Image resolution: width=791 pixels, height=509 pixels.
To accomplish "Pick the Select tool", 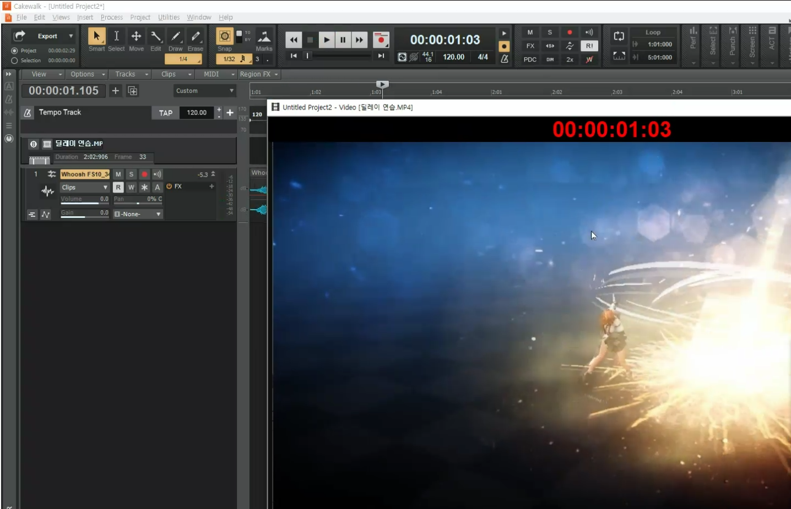I will 116,36.
